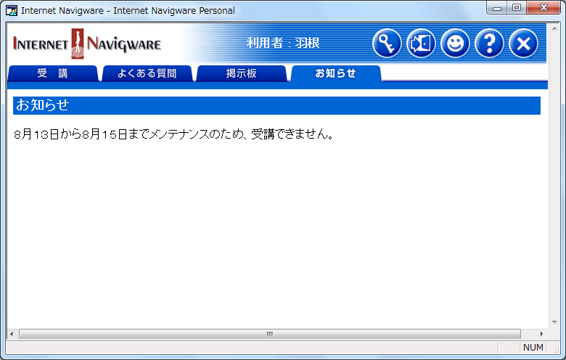
Task: Maximize the Internet Navigware window
Action: (517, 7)
